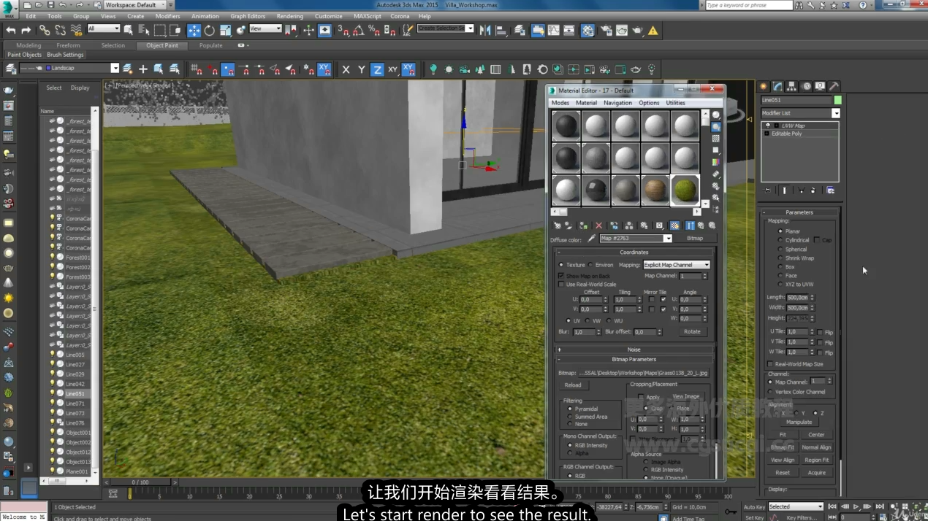Click the Rectangular Selection Region icon

159,30
